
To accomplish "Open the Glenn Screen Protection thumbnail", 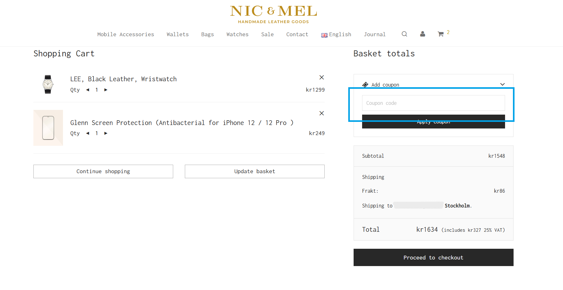I will coord(48,128).
